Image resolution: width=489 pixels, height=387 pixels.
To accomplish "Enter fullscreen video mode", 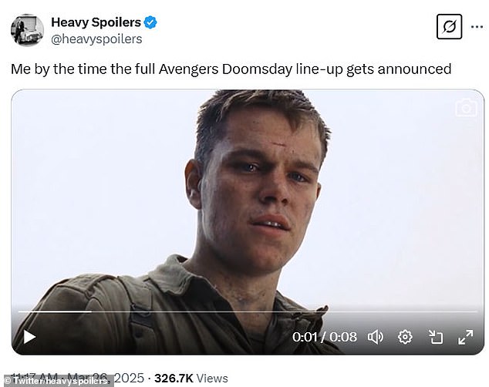I will pos(466,337).
